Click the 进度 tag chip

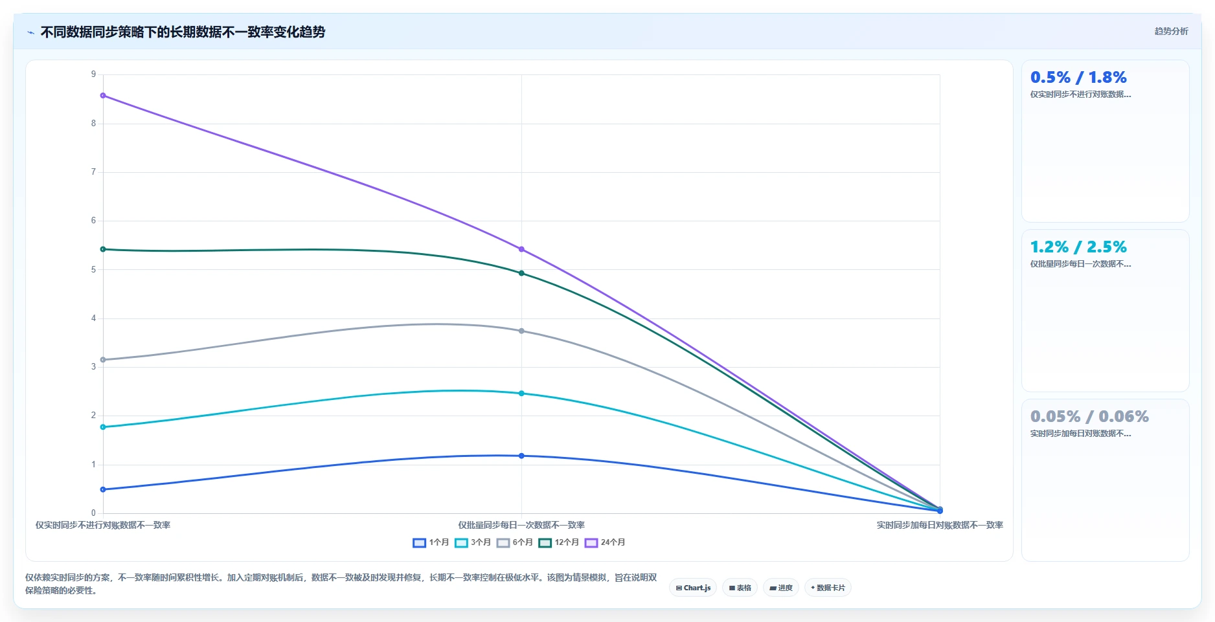point(781,588)
